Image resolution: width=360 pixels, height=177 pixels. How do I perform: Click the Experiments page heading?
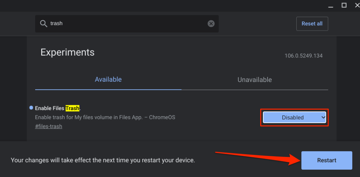(x=67, y=52)
